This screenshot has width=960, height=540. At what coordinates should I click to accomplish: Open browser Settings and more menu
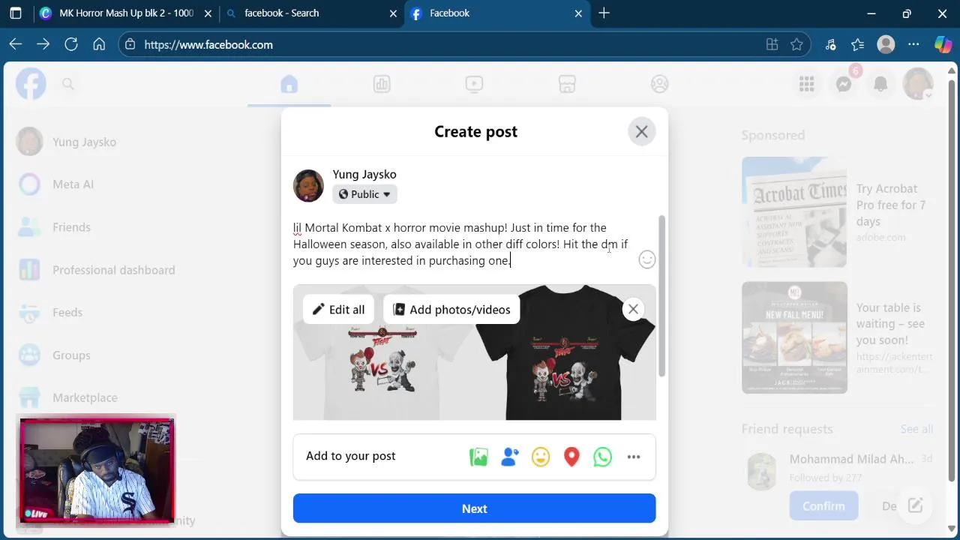point(913,45)
